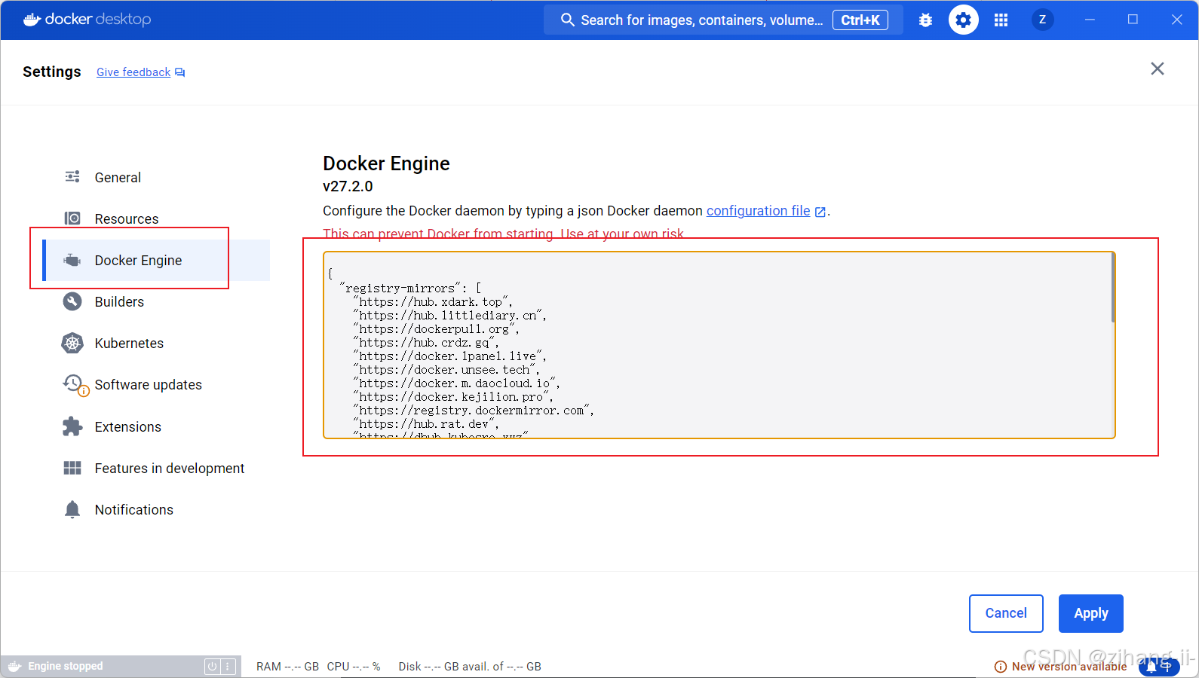Open the user account avatar Z
Screen dimensions: 1199x678
click(x=1042, y=20)
